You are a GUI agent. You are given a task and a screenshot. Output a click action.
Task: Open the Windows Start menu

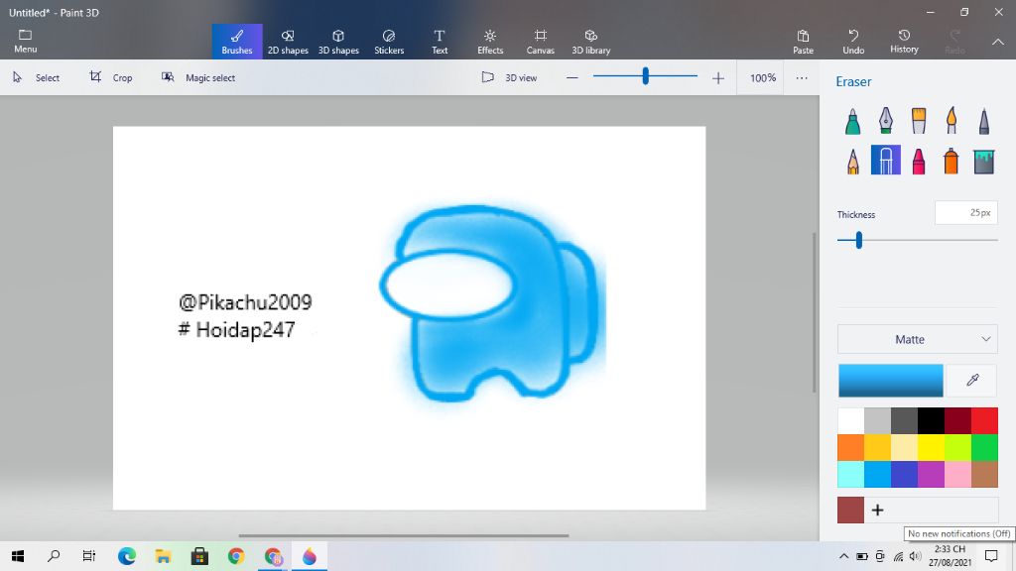pos(18,556)
